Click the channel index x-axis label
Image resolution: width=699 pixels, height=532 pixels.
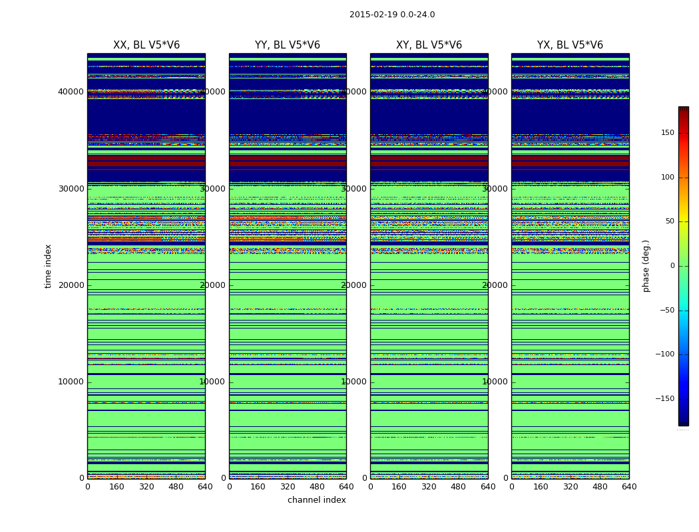coord(316,500)
